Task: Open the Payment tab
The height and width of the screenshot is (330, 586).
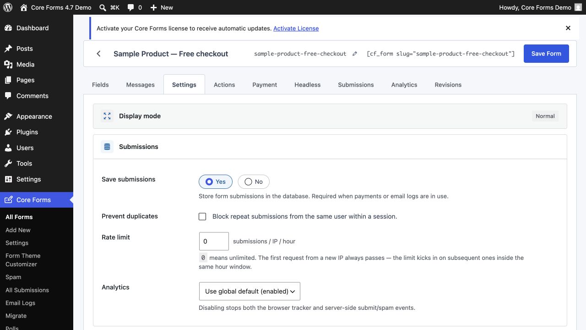Action: click(265, 85)
